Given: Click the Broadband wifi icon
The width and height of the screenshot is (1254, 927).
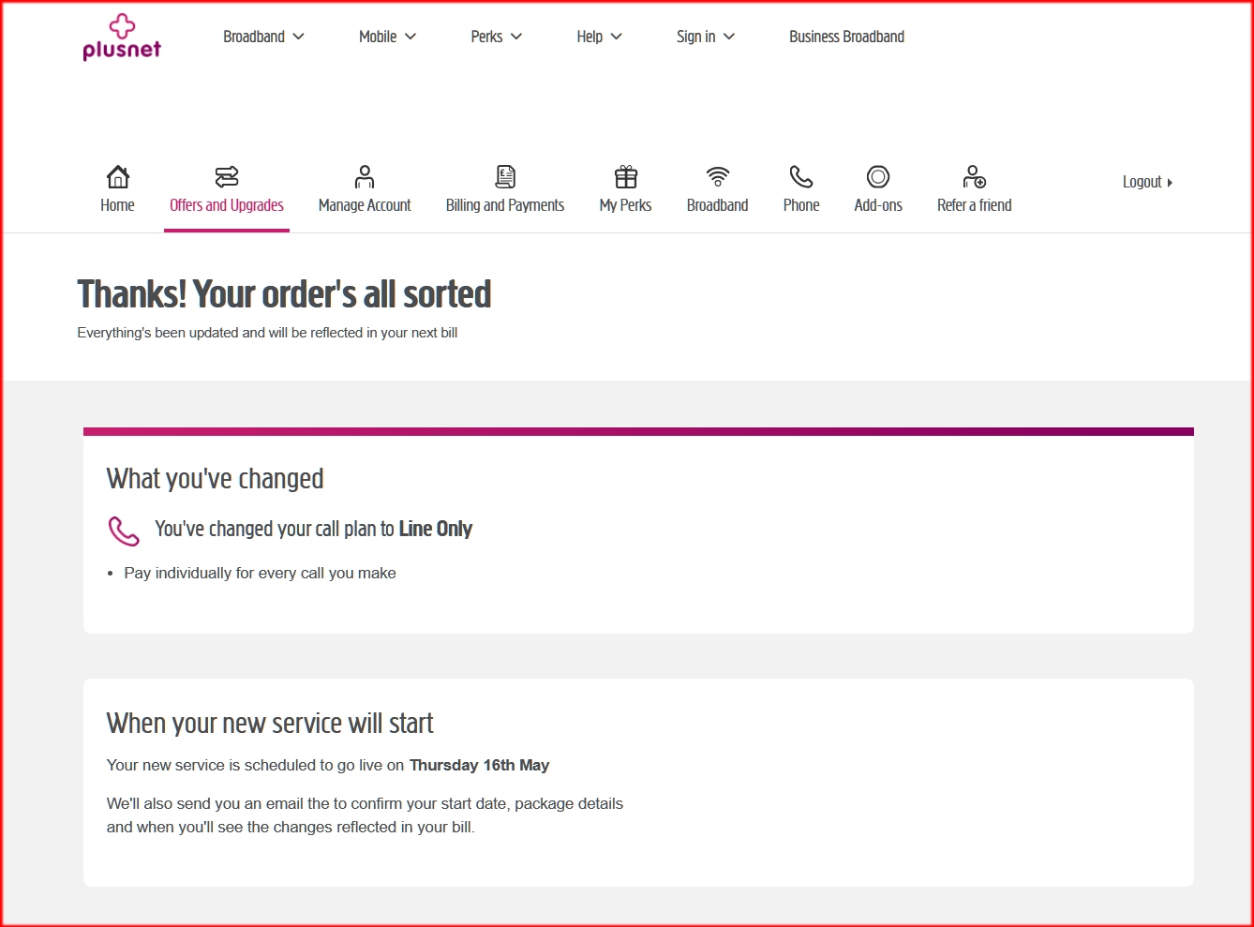Looking at the screenshot, I should click(718, 176).
